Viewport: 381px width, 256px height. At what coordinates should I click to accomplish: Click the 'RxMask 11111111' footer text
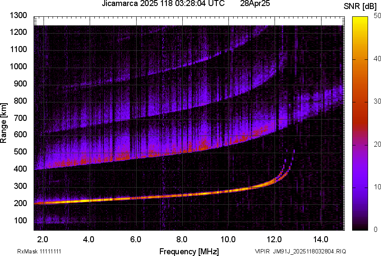click(39, 251)
